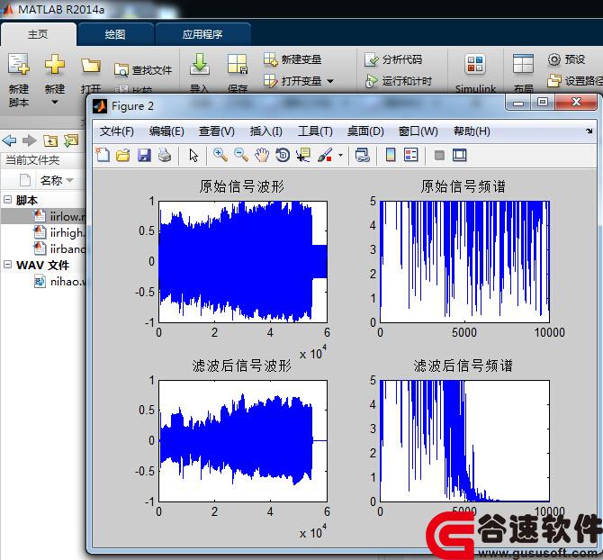Toggle the Rotate 3D tool
The image size is (603, 560).
[283, 156]
